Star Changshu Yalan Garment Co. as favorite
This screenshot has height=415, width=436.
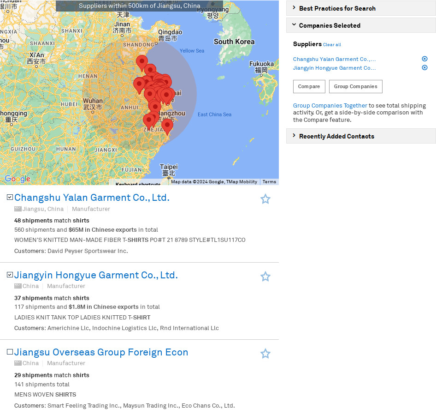pyautogui.click(x=265, y=199)
